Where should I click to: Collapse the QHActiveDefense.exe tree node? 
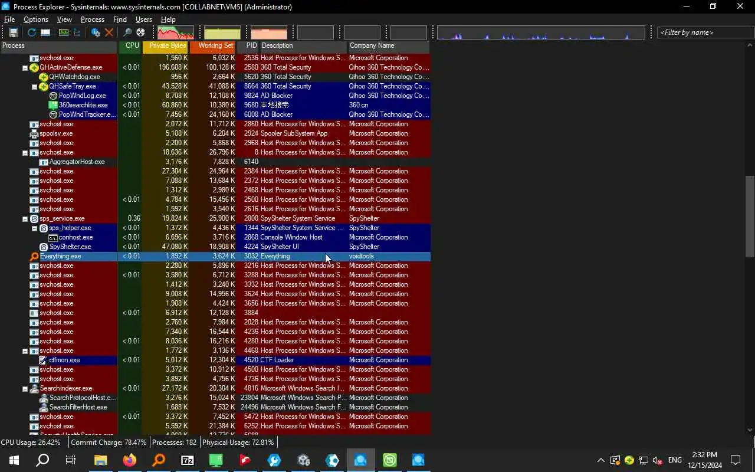25,67
